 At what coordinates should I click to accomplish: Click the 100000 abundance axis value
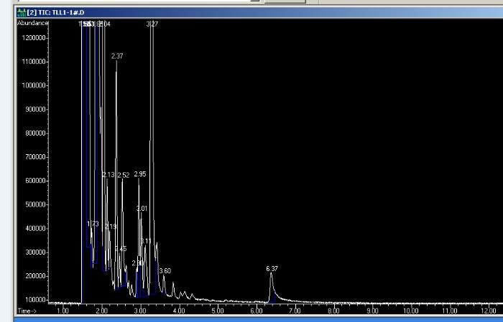[x=35, y=300]
